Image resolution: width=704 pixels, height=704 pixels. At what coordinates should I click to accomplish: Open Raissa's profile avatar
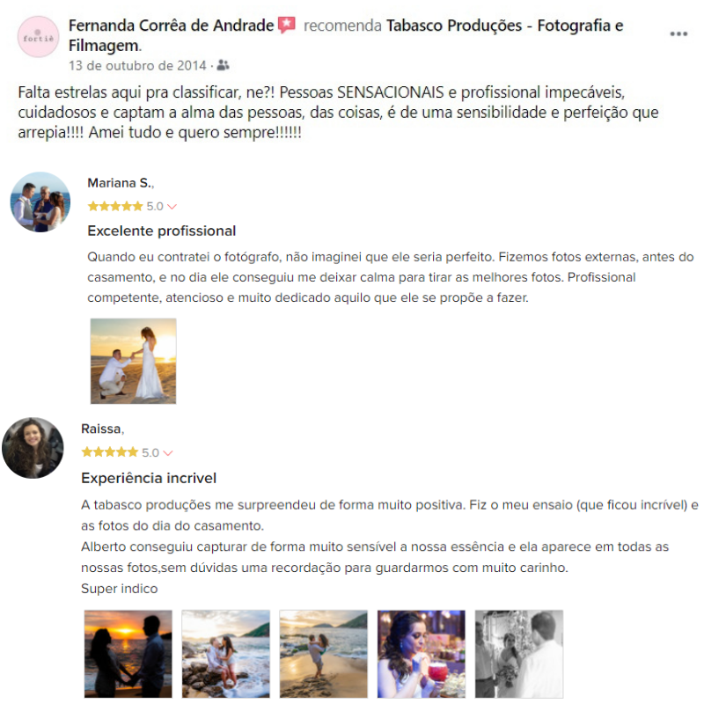pos(33,448)
